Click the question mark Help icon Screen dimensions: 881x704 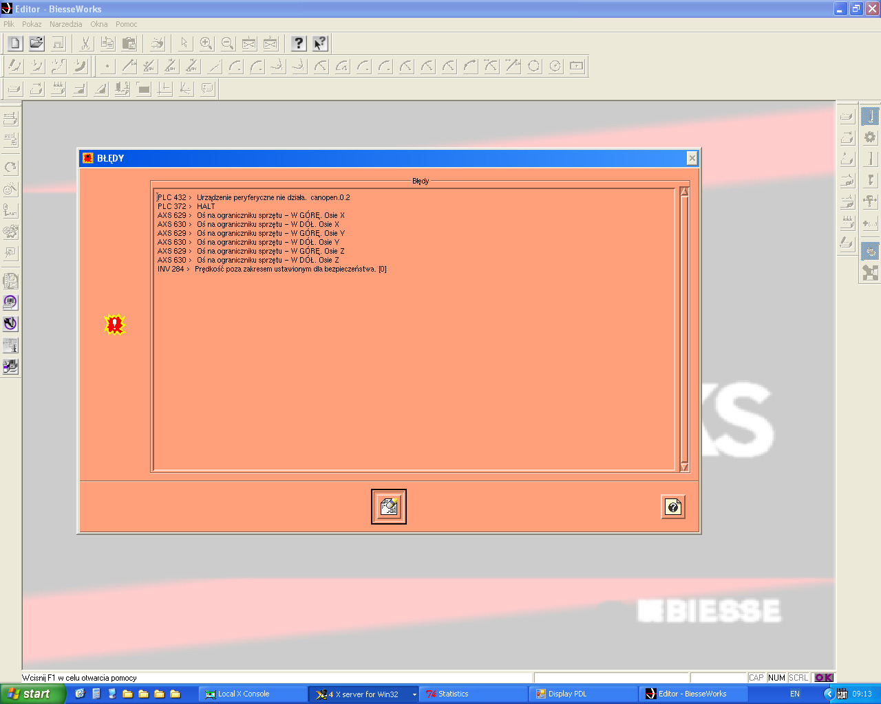pos(298,43)
